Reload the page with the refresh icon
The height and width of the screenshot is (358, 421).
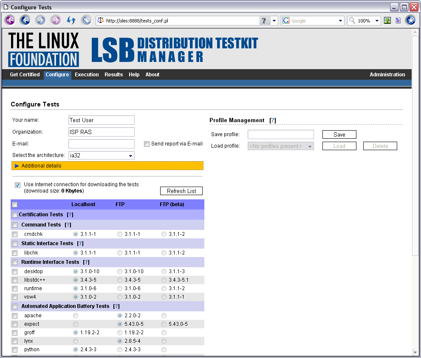pyautogui.click(x=71, y=20)
